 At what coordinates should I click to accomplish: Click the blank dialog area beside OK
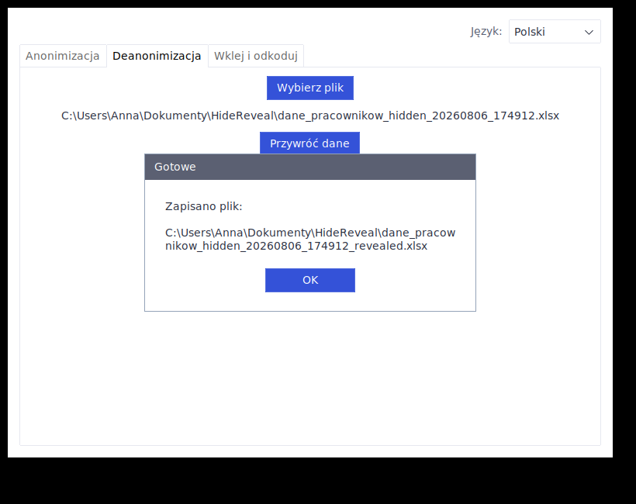tap(413, 280)
